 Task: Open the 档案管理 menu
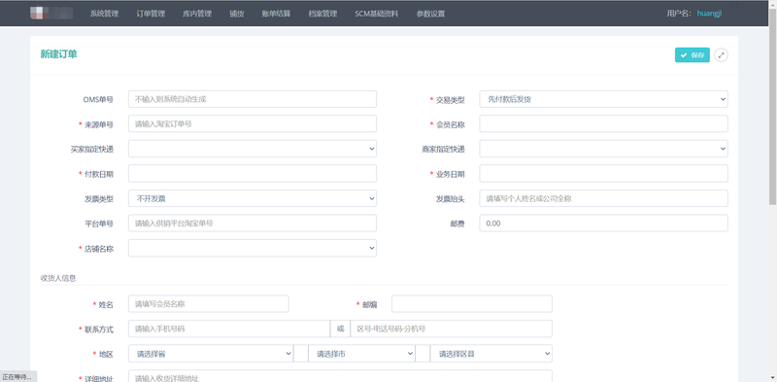click(322, 14)
